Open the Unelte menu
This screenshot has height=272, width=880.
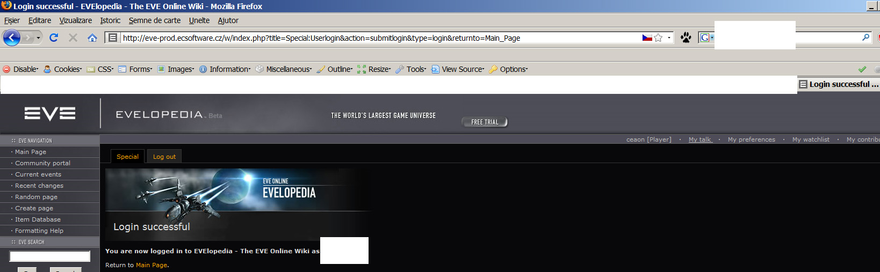point(199,20)
